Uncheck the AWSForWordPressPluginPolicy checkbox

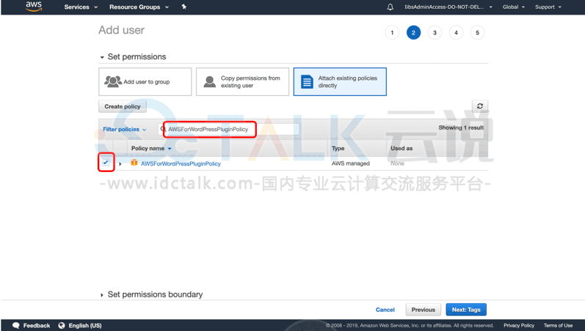(106, 163)
